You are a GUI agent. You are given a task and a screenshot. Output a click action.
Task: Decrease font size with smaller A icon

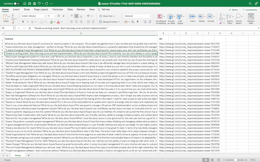click(64, 16)
